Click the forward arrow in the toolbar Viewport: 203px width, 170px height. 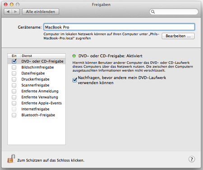[16, 12]
